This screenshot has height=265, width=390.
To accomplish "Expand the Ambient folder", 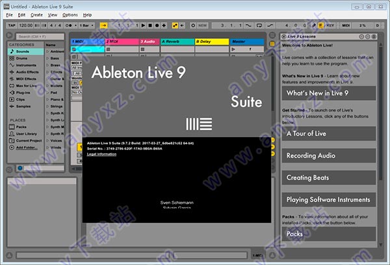I will pyautogui.click(x=47, y=51).
